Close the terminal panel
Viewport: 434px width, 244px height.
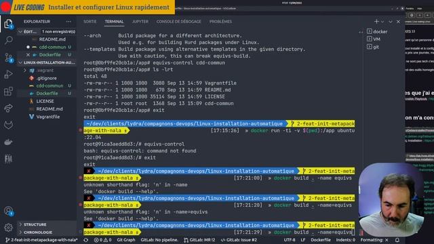click(x=398, y=22)
